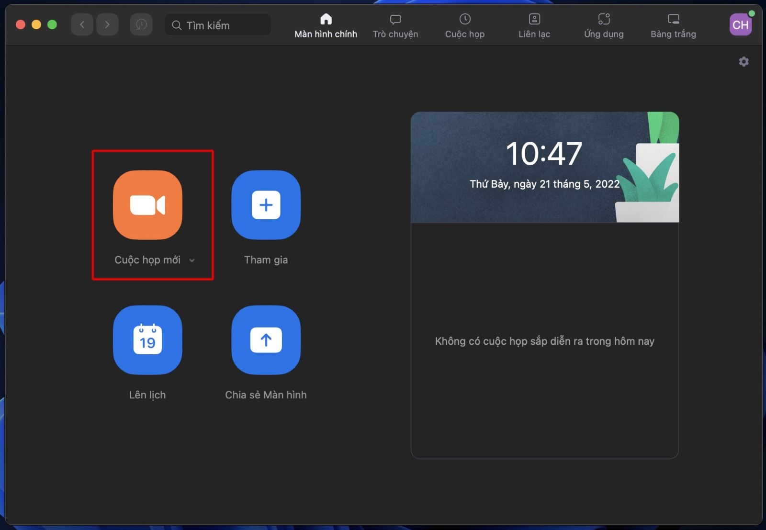766x530 pixels.
Task: Open the CH profile avatar
Action: pyautogui.click(x=740, y=24)
